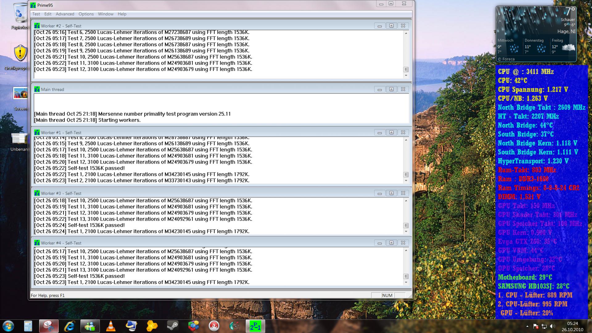Click Worker #4 scrollbar up arrow
Screen dimensions: 592x333
(406, 250)
